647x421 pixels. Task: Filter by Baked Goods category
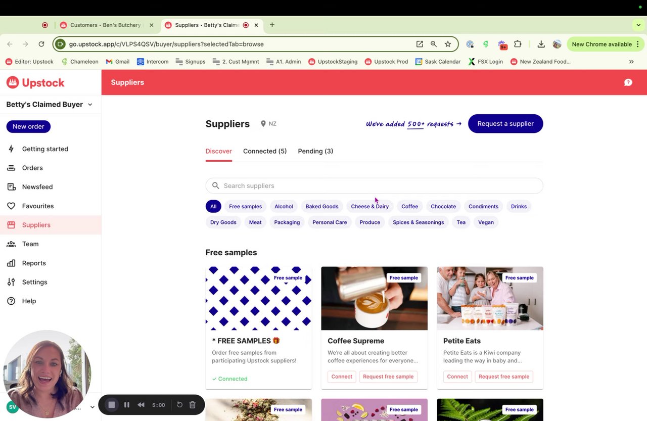pos(322,206)
